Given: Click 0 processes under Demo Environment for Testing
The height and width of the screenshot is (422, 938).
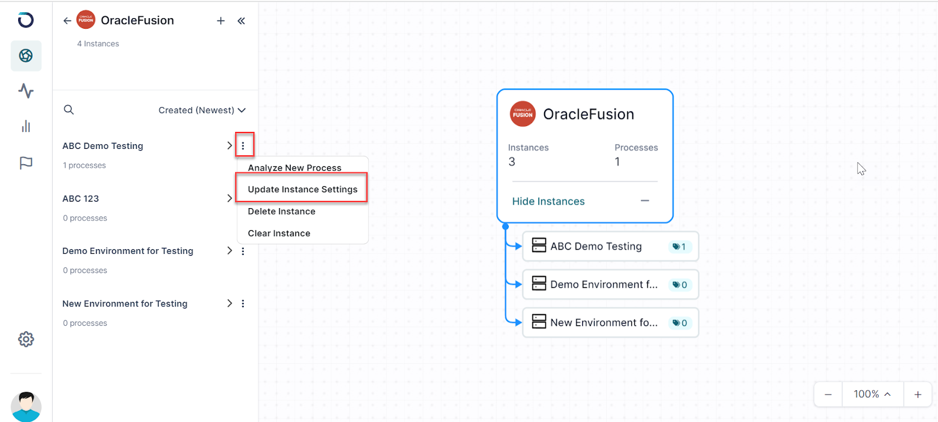Looking at the screenshot, I should (x=85, y=270).
